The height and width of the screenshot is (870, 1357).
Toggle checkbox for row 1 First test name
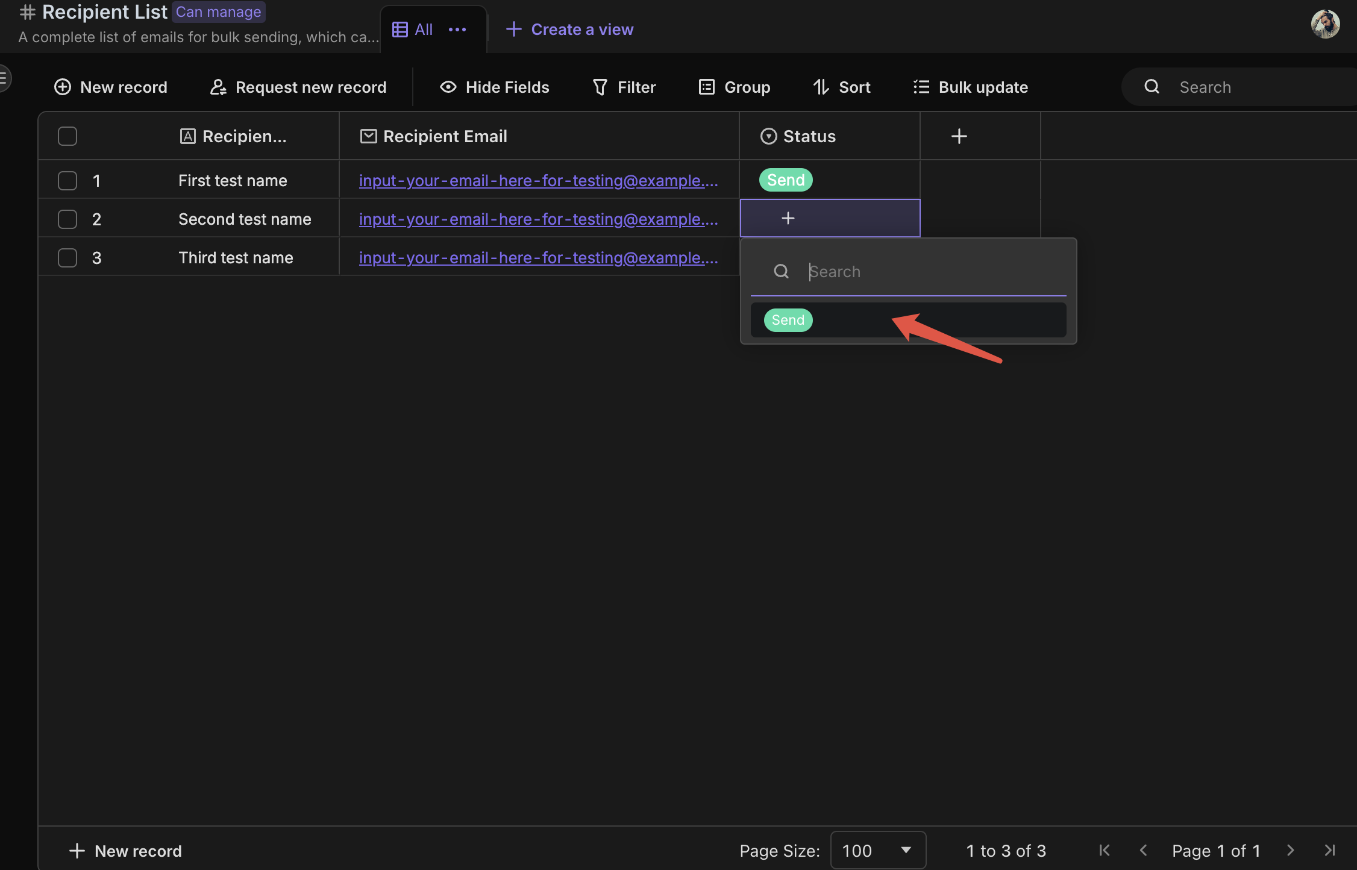pos(67,179)
